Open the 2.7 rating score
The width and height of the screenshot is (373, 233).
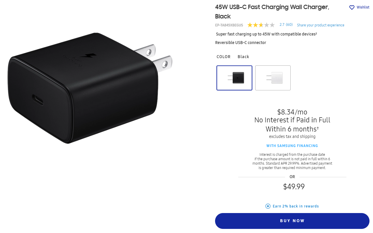pos(282,25)
